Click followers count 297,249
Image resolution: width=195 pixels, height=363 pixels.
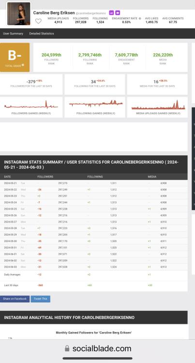[x=63, y=190]
